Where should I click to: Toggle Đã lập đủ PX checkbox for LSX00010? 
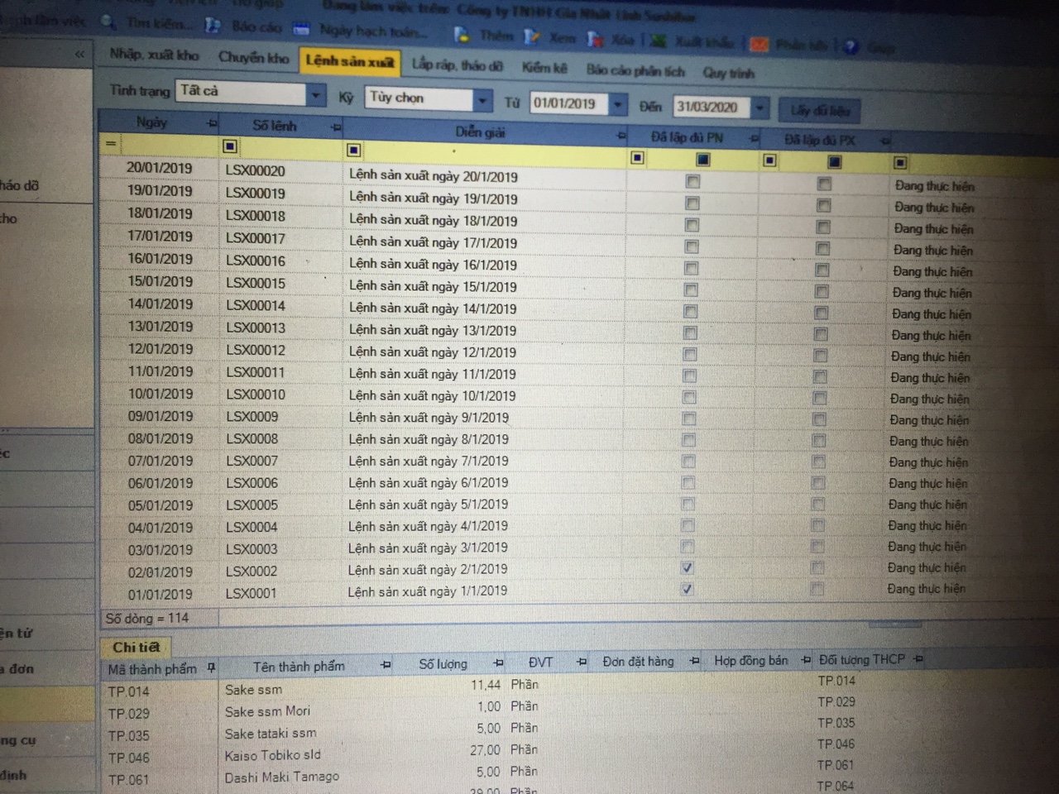click(x=820, y=398)
